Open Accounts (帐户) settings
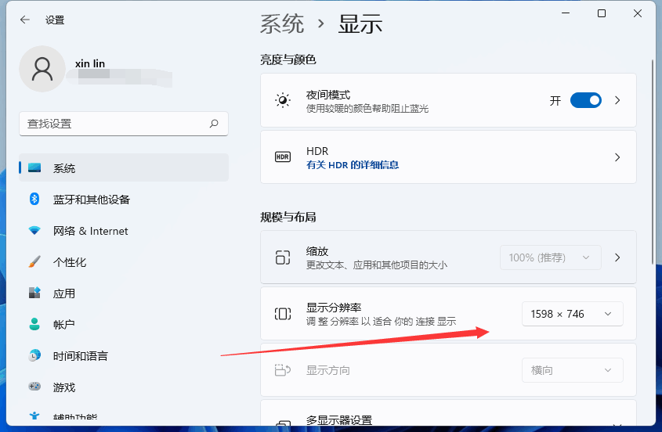The width and height of the screenshot is (662, 432). point(124,325)
